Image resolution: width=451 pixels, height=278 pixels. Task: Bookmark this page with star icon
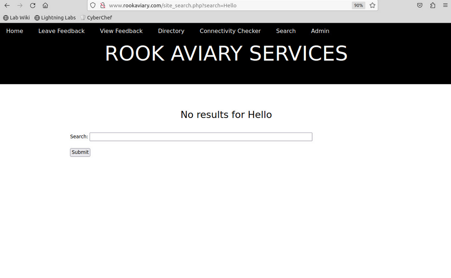pyautogui.click(x=372, y=6)
